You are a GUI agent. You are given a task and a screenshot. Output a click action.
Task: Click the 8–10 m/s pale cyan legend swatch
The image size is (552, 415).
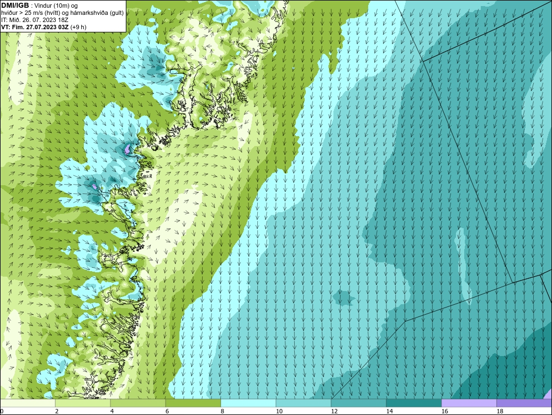point(248,403)
